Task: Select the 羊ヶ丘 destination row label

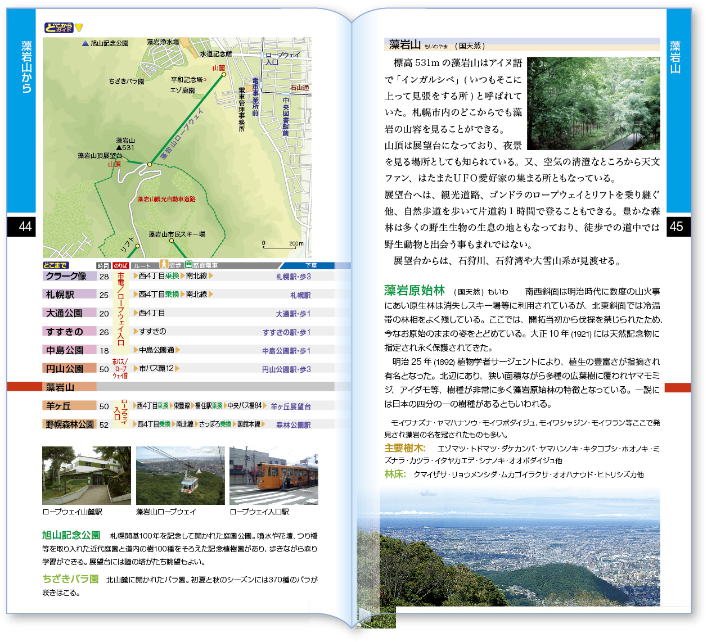Action: tap(70, 406)
